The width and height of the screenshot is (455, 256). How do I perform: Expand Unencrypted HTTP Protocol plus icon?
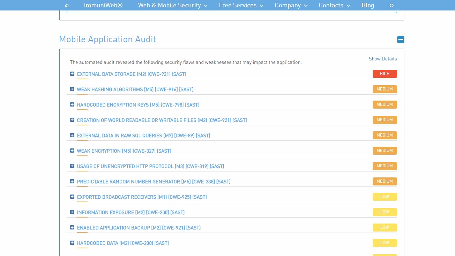pos(72,166)
